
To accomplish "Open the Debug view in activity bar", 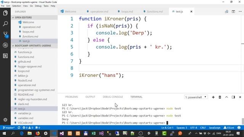I will [x=5, y=45].
